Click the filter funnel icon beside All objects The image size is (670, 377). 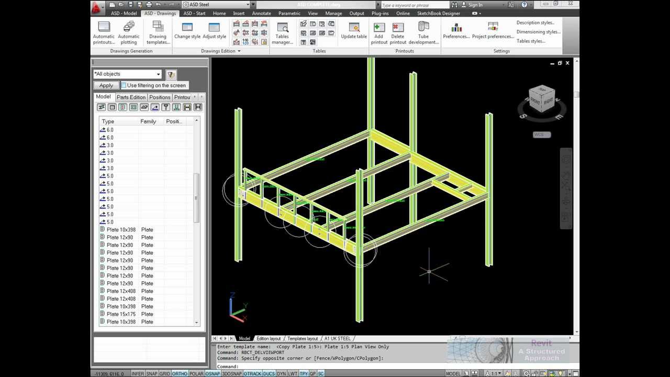[171, 74]
